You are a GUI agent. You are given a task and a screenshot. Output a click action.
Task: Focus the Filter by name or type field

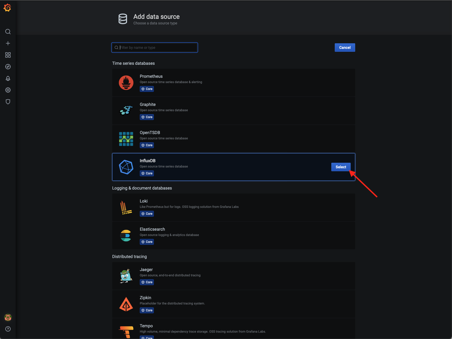[x=155, y=48]
